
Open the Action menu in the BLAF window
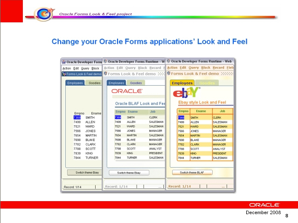click(109, 68)
